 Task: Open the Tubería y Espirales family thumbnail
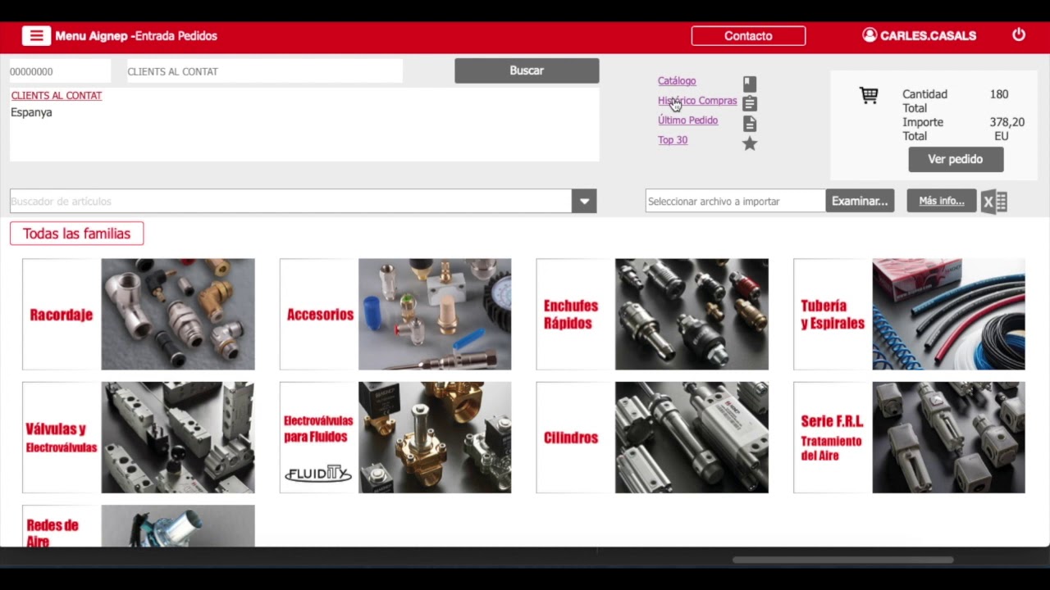909,315
